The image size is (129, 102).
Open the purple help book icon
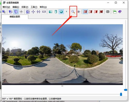coord(120,12)
